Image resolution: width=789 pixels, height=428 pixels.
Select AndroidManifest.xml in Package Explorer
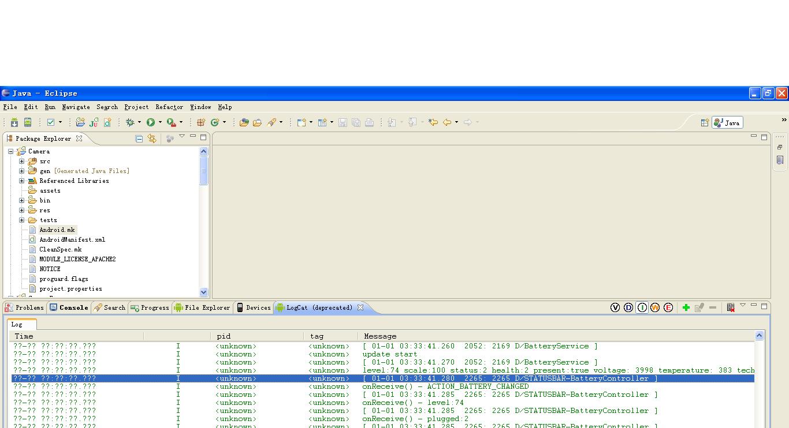point(72,240)
